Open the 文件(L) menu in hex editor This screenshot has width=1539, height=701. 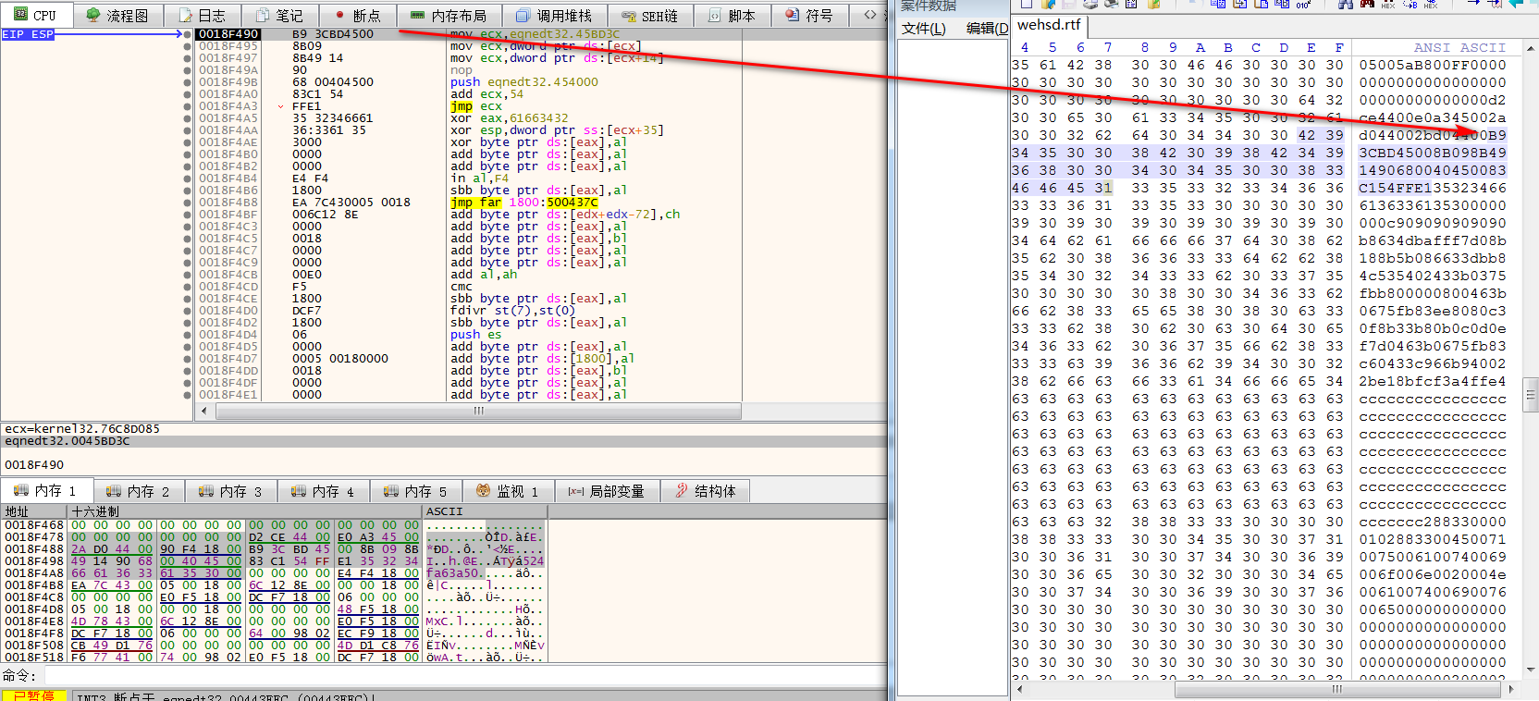coord(924,28)
